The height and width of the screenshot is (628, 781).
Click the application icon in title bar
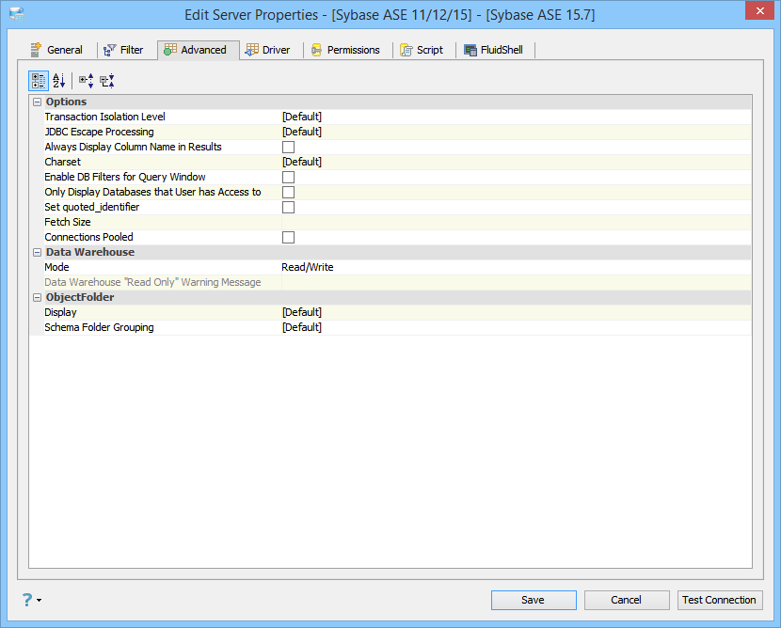[18, 14]
